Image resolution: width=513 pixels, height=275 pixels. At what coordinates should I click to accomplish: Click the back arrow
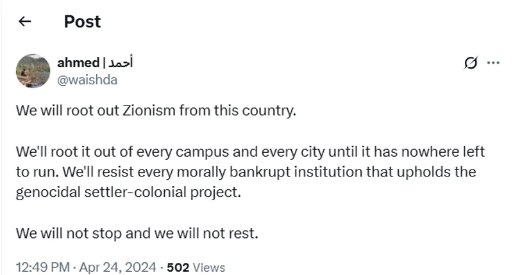click(25, 22)
